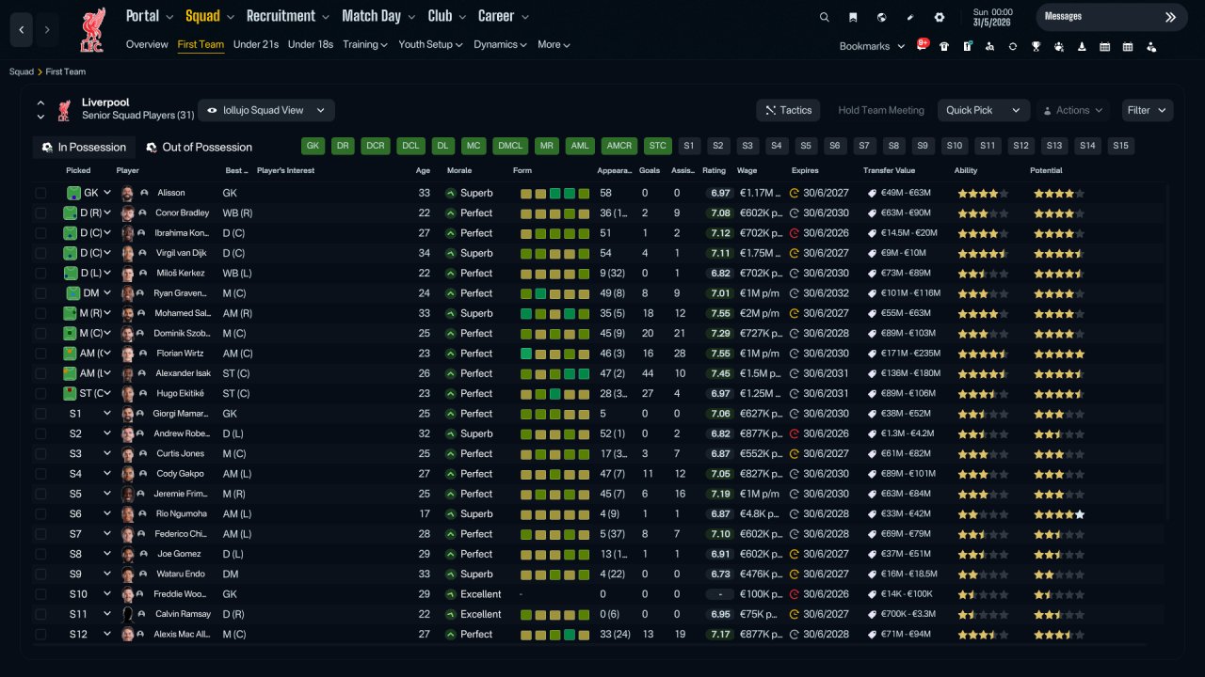1205x677 pixels.
Task: Select Rio Ngumoha's row checkbox
Action: tap(40, 514)
